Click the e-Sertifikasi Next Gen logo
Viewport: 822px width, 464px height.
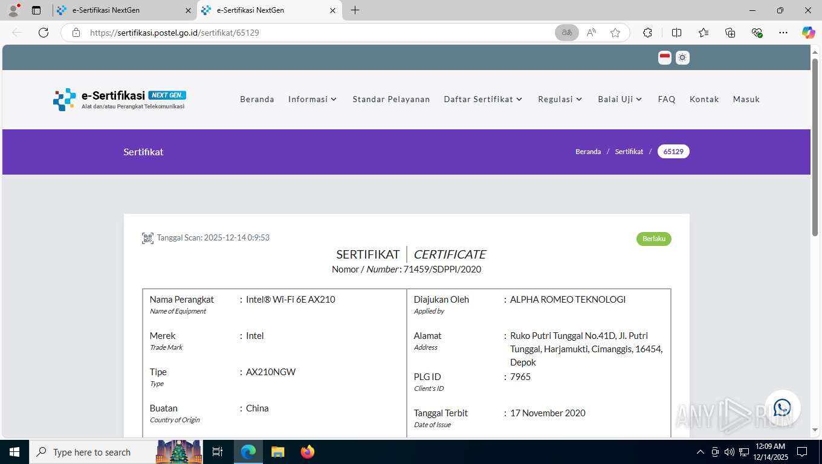[x=120, y=100]
